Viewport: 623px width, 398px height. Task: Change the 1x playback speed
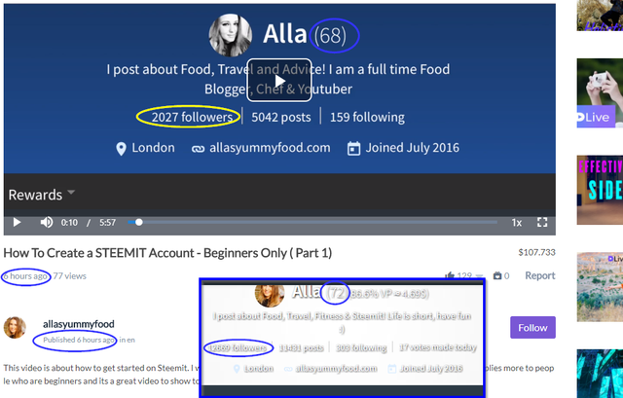pos(517,223)
